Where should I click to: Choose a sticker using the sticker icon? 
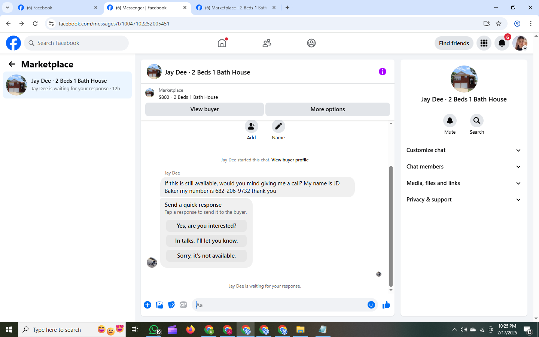(171, 305)
